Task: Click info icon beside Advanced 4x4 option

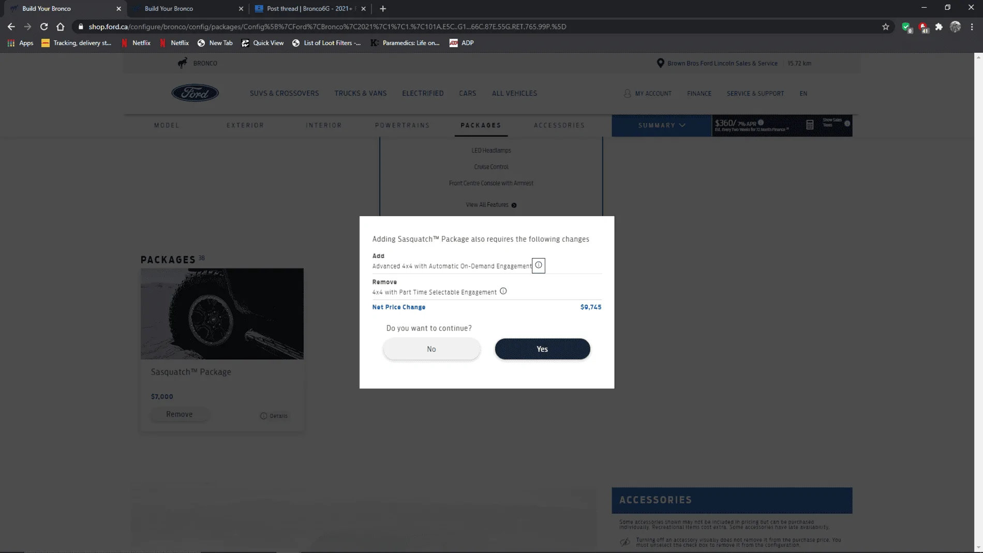Action: pyautogui.click(x=539, y=265)
